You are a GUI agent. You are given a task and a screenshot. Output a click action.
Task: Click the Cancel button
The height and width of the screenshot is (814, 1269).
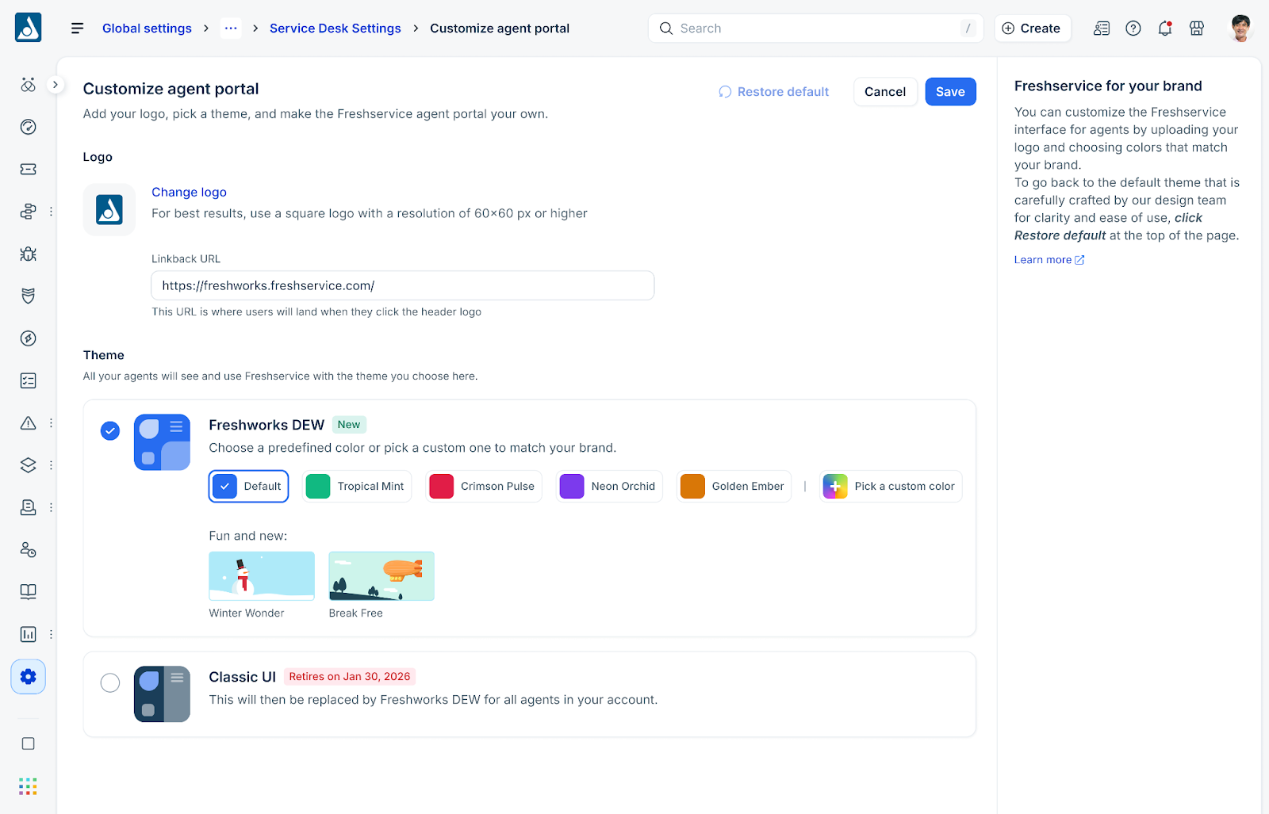(x=885, y=92)
